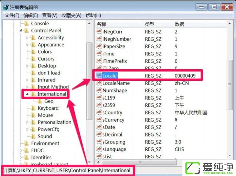Click the ab icon next to Locale value

click(99, 75)
